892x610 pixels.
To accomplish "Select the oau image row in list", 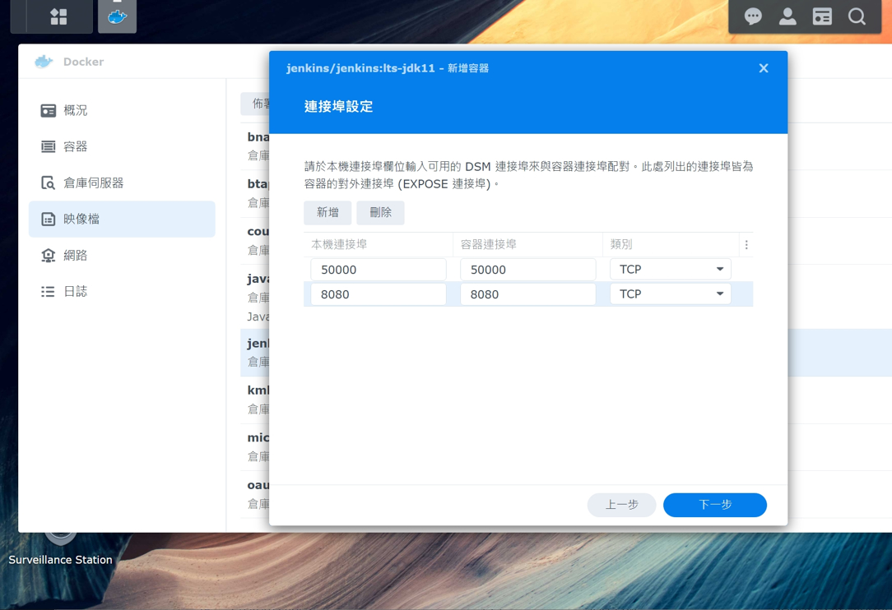I will [x=255, y=494].
